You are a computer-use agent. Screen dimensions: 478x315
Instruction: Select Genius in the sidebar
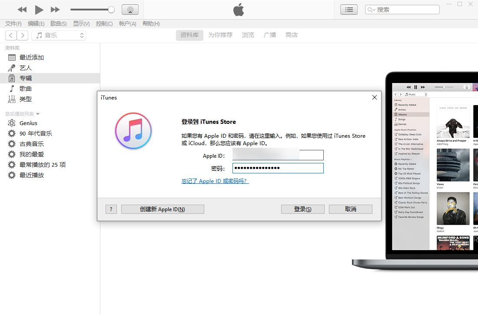[x=26, y=123]
